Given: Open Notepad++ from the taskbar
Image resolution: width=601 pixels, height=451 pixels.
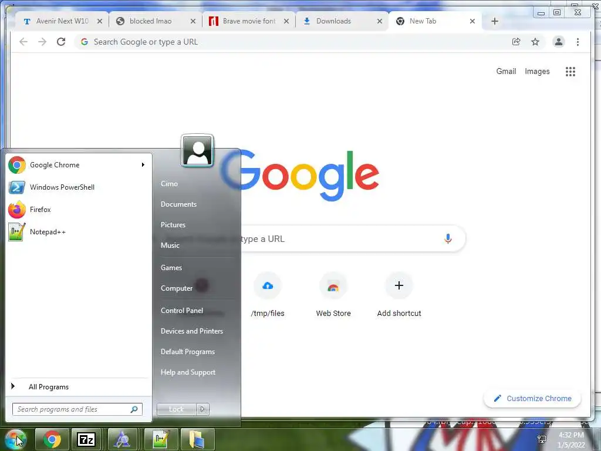Looking at the screenshot, I should [161, 439].
